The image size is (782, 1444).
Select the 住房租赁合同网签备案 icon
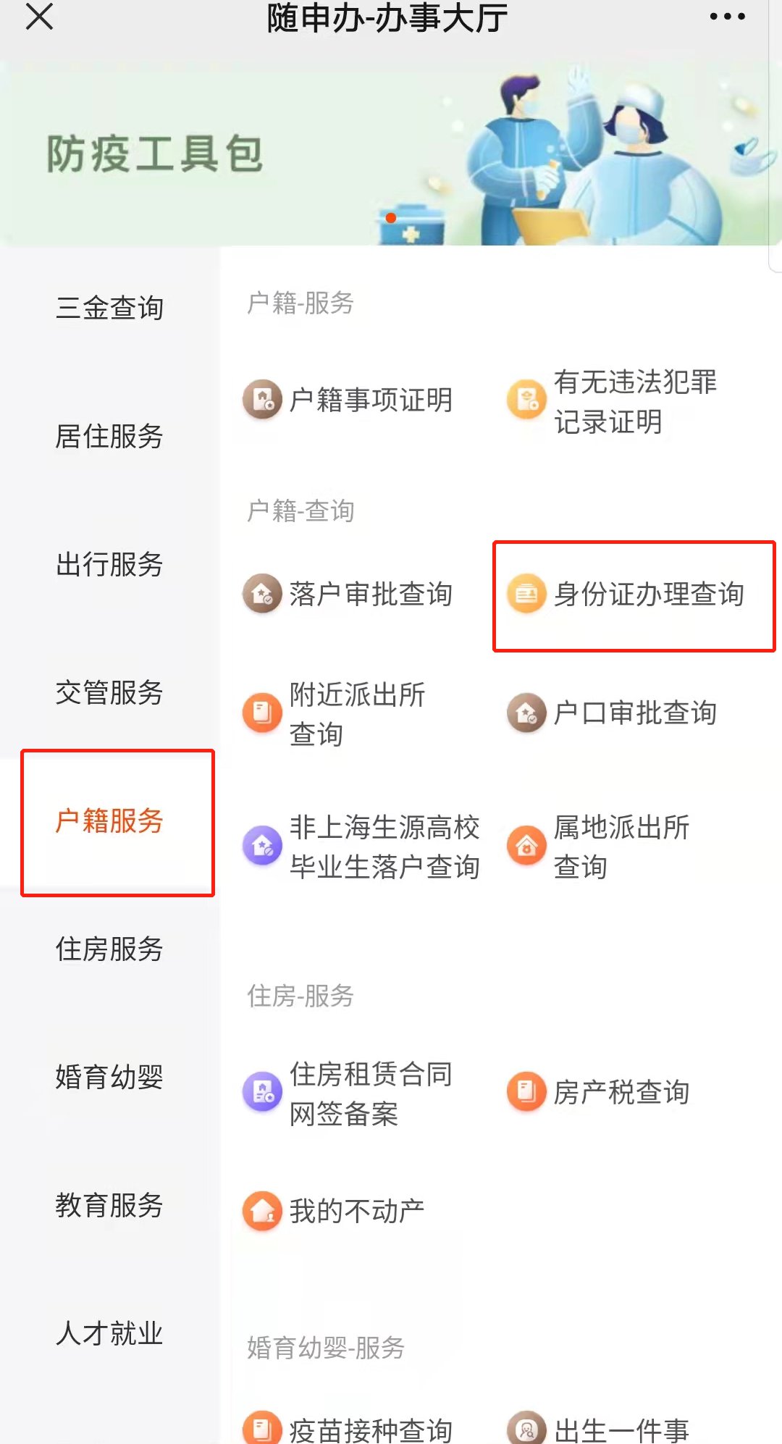click(x=262, y=1092)
